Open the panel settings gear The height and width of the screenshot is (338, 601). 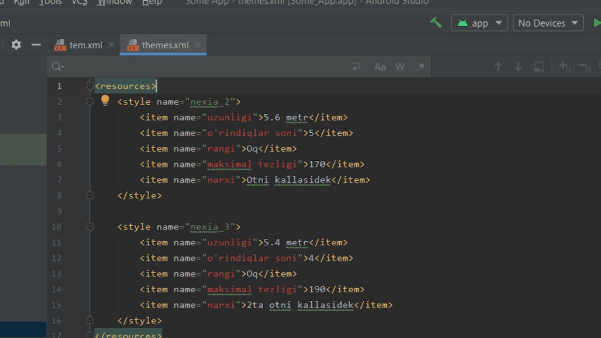tap(16, 45)
